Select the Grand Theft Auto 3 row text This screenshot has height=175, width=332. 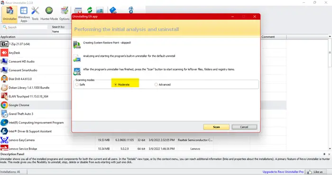21,114
